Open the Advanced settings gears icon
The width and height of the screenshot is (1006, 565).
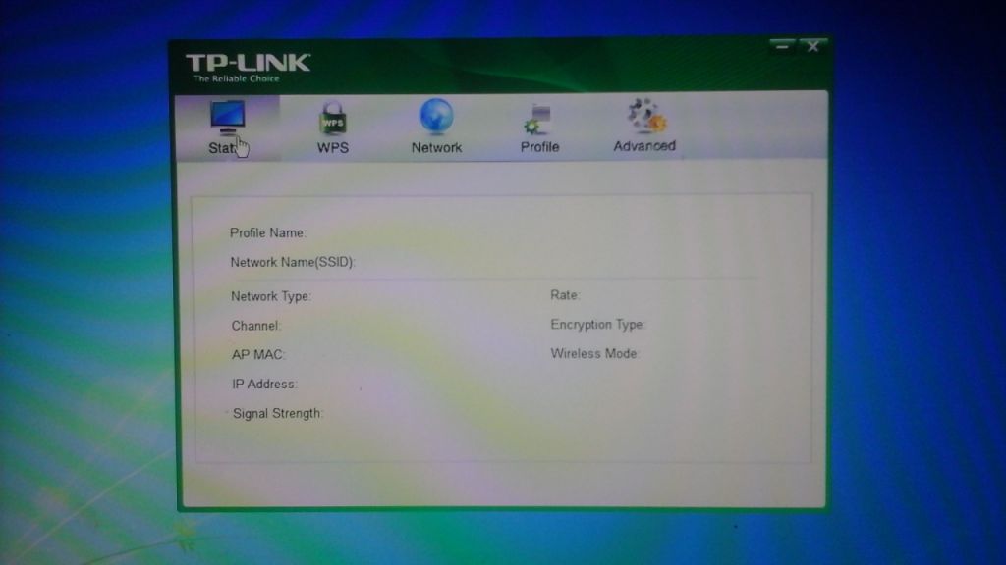point(646,116)
